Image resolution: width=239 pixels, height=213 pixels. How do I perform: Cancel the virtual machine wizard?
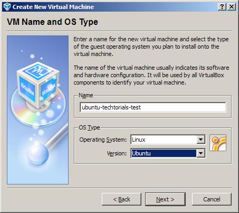click(x=212, y=199)
